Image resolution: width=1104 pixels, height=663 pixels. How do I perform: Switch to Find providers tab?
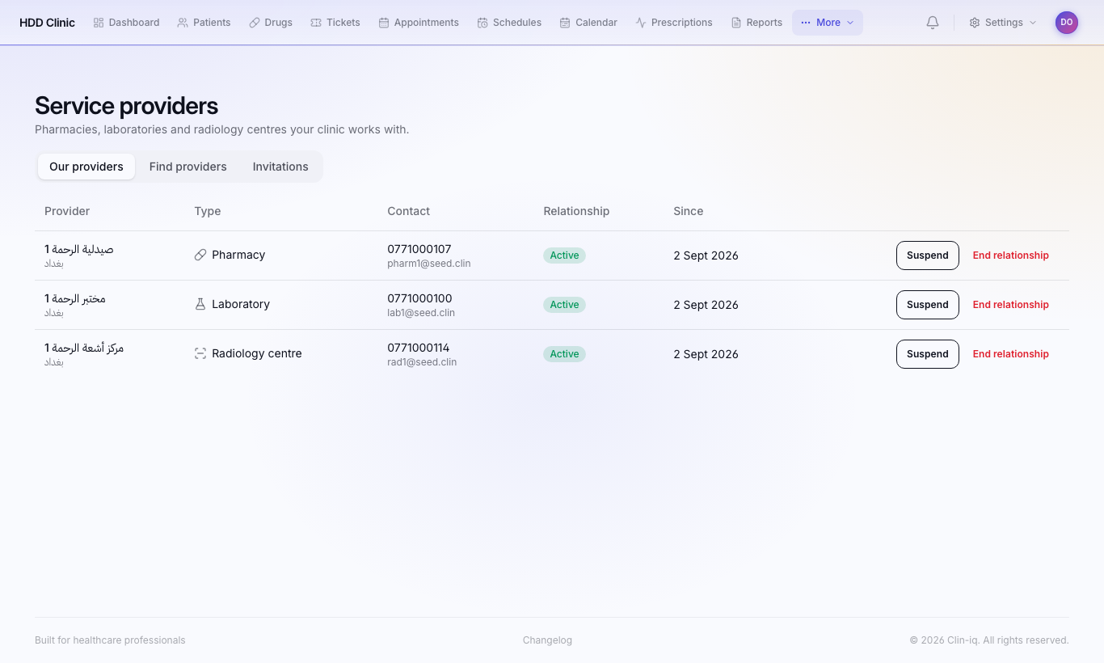(188, 167)
